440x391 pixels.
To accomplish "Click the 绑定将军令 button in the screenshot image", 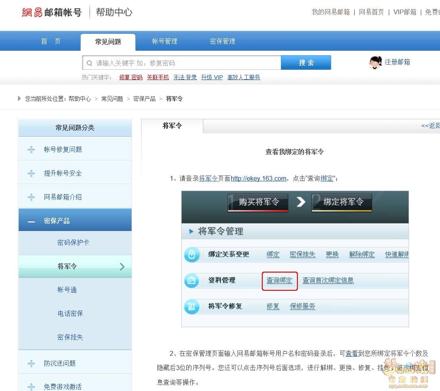I will 342,202.
